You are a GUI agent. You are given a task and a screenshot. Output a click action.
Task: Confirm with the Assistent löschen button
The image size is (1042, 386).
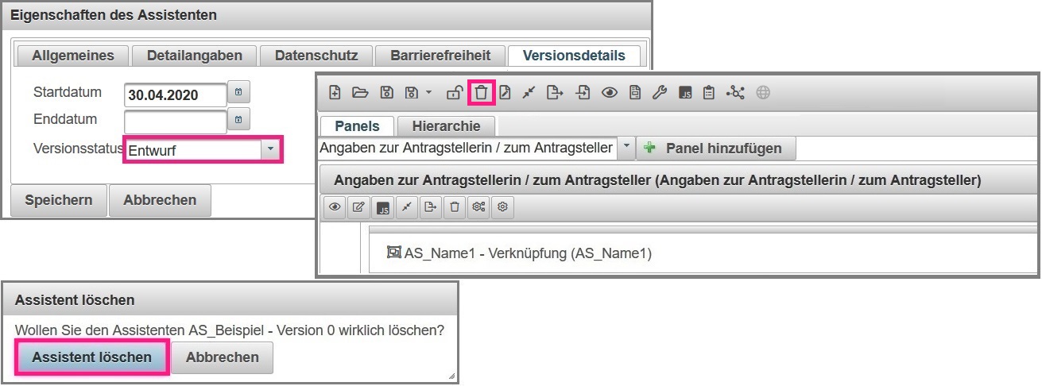click(91, 357)
